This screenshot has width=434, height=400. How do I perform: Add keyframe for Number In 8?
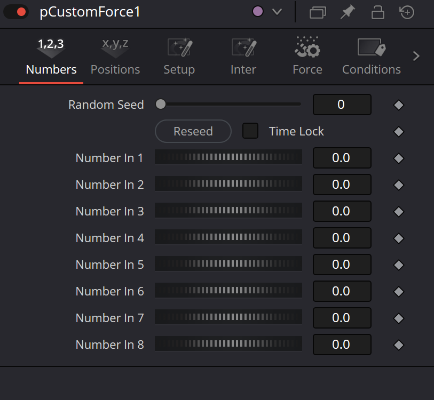point(399,345)
